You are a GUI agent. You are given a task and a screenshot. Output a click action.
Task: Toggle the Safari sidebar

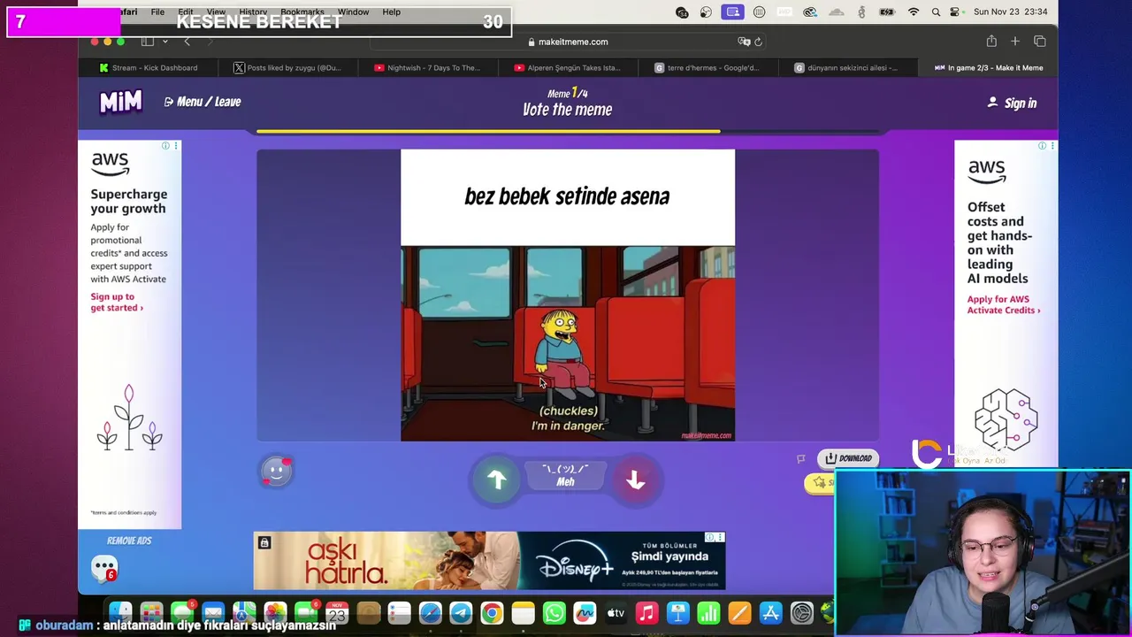148,42
